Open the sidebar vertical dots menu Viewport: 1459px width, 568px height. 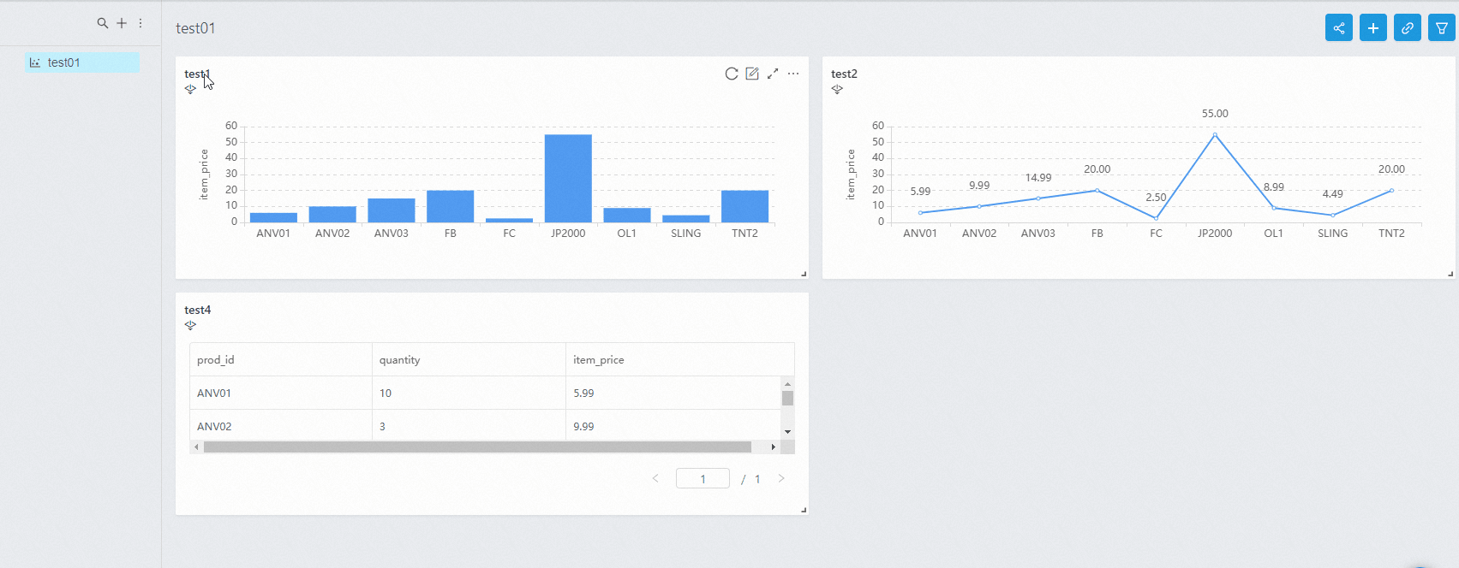tap(141, 24)
